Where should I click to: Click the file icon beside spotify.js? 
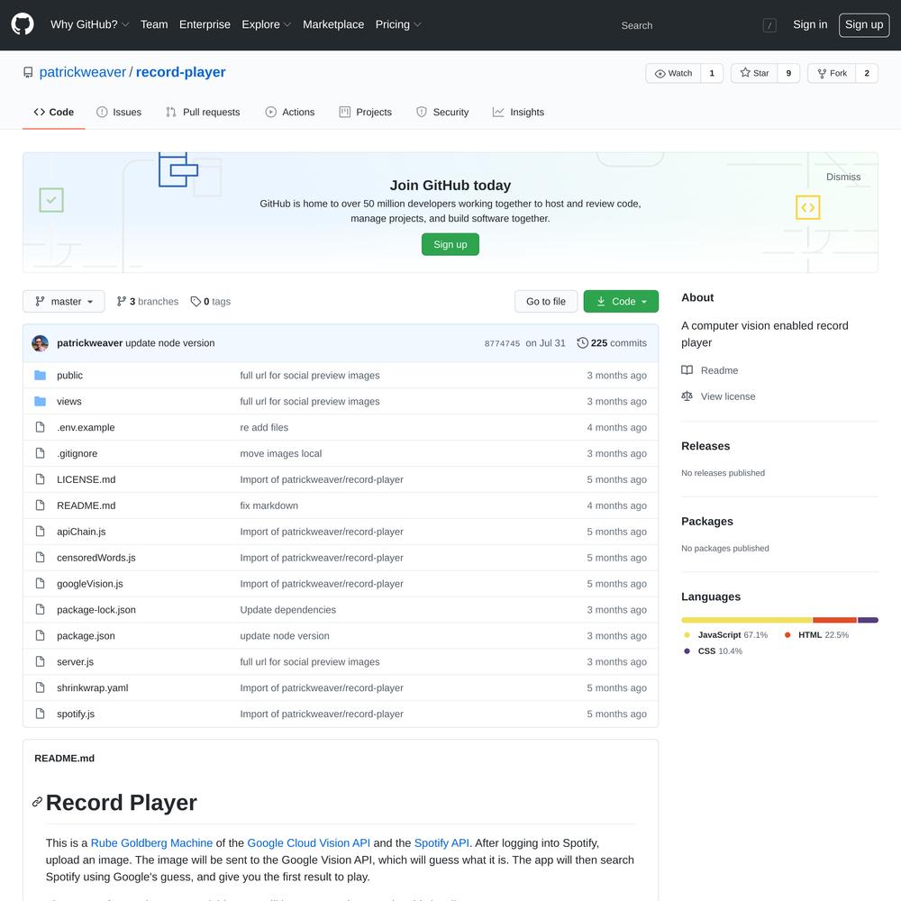(x=40, y=713)
